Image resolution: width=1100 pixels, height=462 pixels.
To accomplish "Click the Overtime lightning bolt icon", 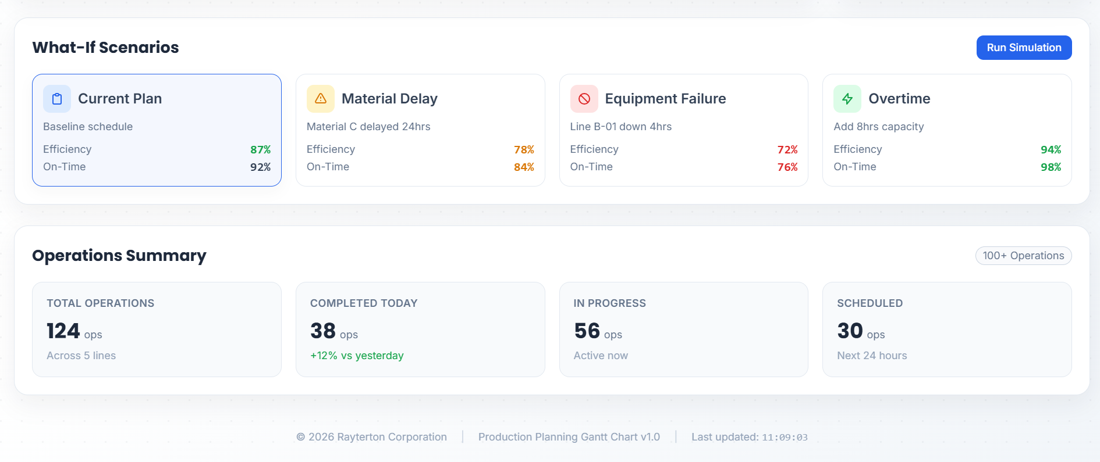I will pyautogui.click(x=847, y=99).
